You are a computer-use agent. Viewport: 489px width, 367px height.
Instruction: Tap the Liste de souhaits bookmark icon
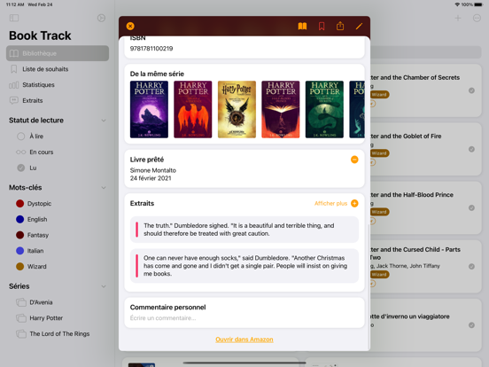[13, 69]
